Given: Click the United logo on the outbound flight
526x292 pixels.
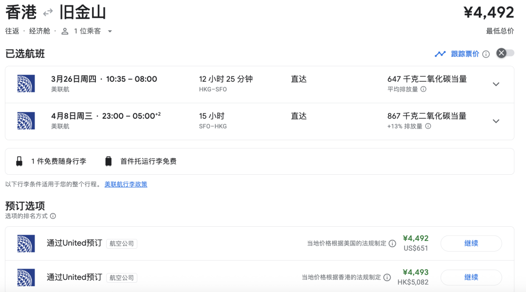Looking at the screenshot, I should coord(26,84).
